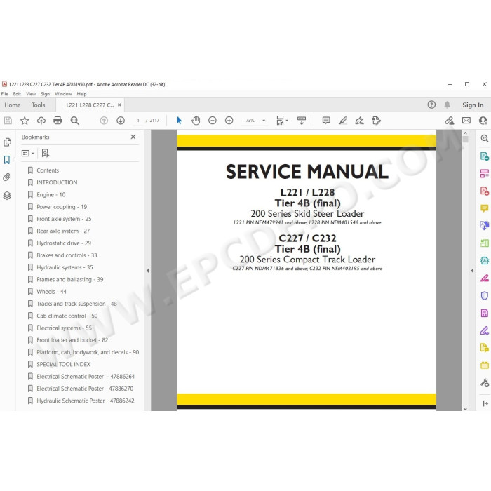Collapse left navigation pane arrow
The width and height of the screenshot is (491, 491).
147,271
